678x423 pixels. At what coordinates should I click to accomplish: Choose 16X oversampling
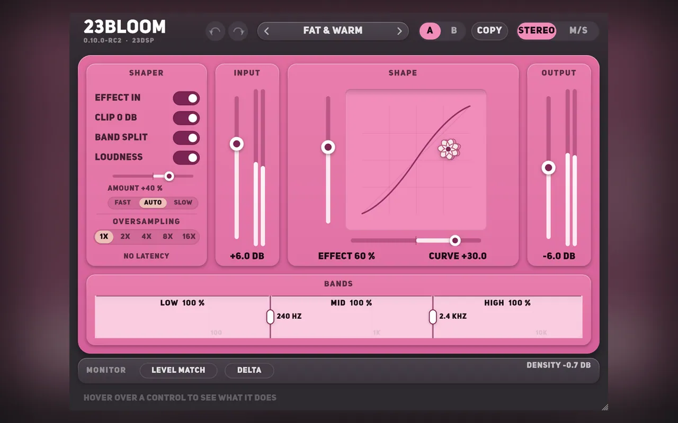point(189,237)
